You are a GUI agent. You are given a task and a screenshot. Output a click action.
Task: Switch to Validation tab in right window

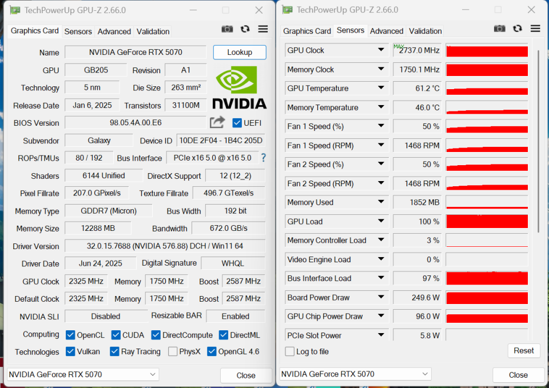tap(425, 31)
